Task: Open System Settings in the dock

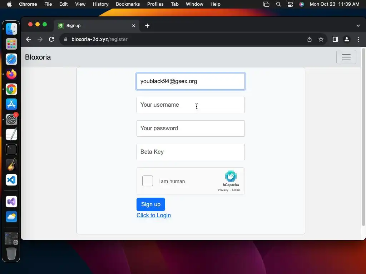Action: 11,120
